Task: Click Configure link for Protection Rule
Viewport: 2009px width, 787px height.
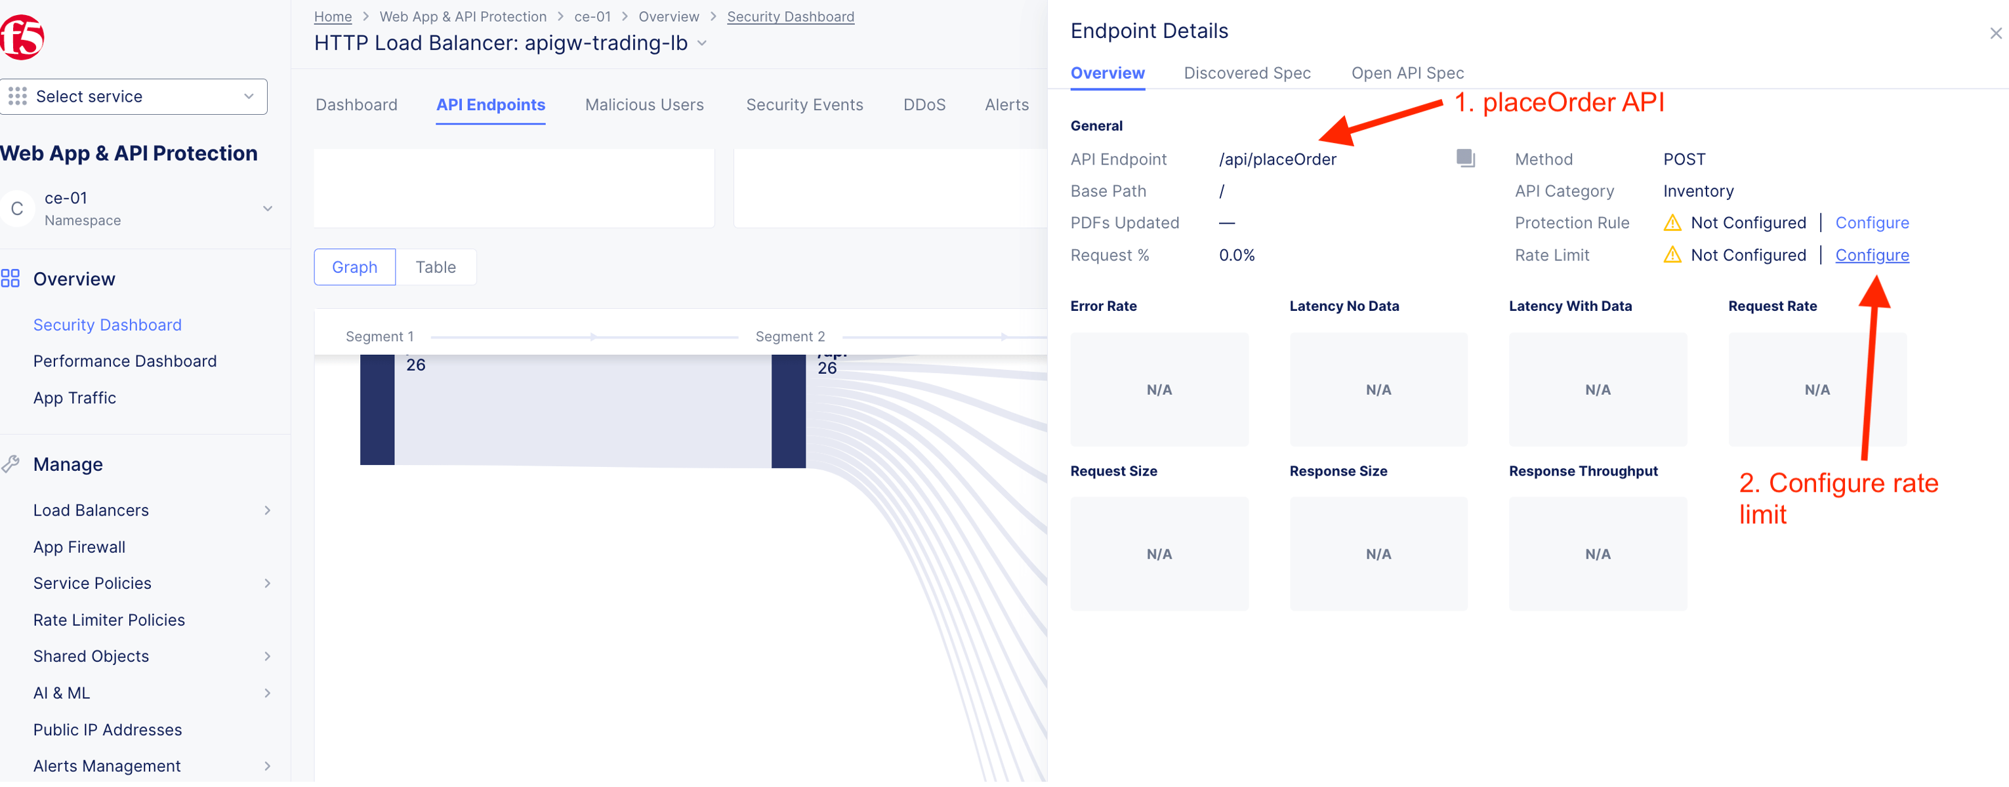Action: coord(1871,223)
